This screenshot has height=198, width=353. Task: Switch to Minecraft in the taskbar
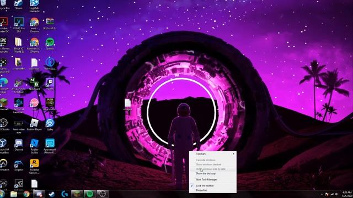(x=77, y=194)
